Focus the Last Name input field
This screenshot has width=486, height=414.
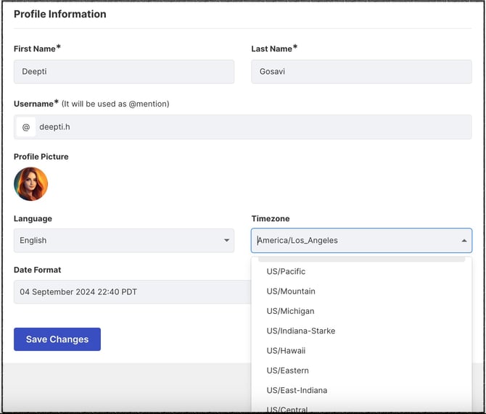coord(361,72)
